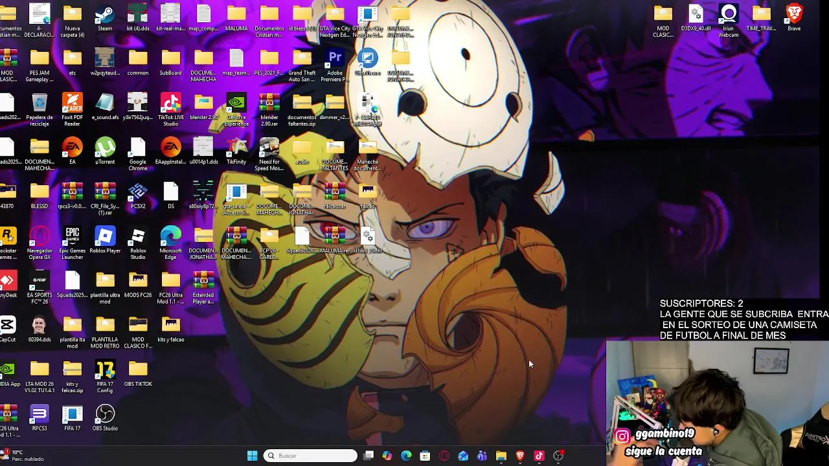The width and height of the screenshot is (829, 466).
Task: Select the EA app shortcut
Action: click(73, 151)
